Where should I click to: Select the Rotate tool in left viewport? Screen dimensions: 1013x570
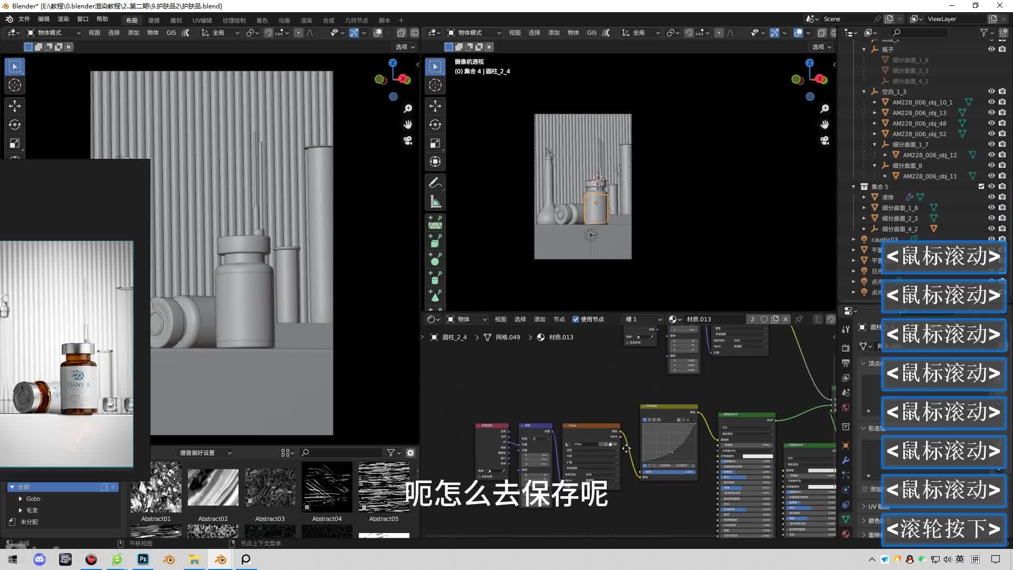(x=15, y=125)
